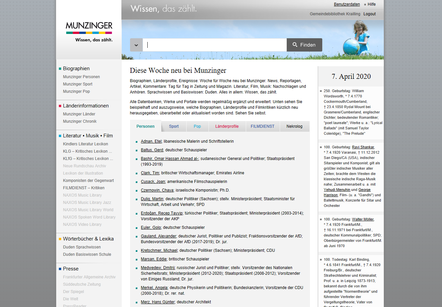Image resolution: width=442 pixels, height=307 pixels.
Task: Open the Euler, Golo entry
Action: click(151, 228)
